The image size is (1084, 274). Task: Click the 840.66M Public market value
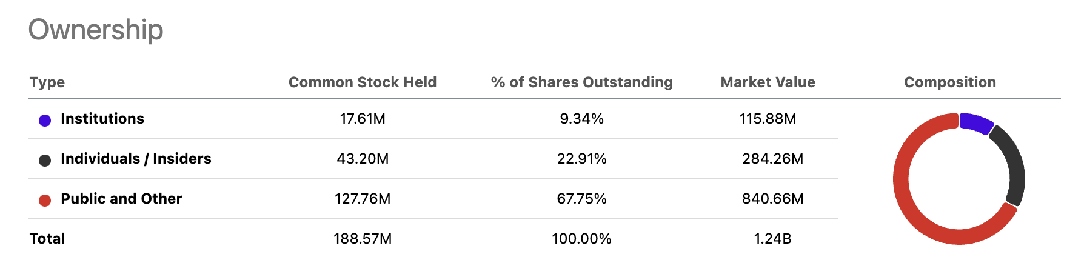point(772,199)
